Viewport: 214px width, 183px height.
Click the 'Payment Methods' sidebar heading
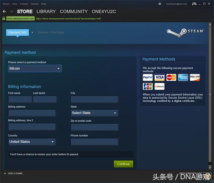pyautogui.click(x=159, y=59)
